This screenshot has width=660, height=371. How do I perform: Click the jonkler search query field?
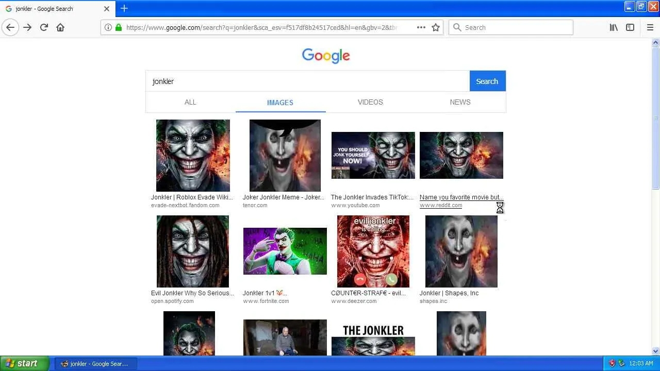[308, 81]
